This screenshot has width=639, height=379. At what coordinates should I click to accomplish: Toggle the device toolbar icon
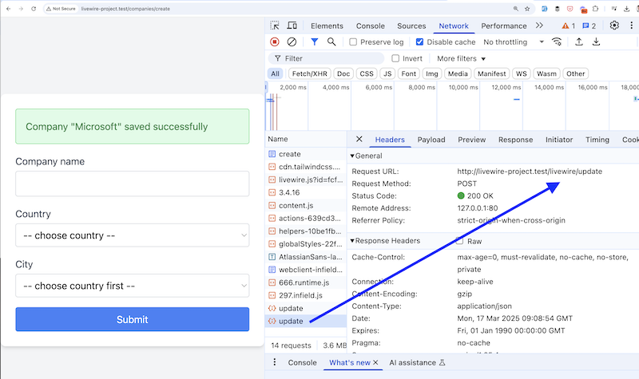coord(292,26)
